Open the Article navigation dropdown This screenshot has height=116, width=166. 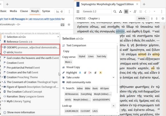click(x=142, y=18)
